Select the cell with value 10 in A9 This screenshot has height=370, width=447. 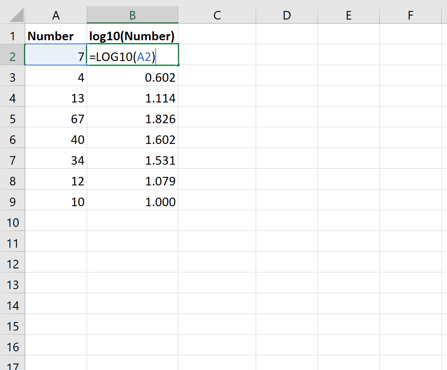click(56, 201)
